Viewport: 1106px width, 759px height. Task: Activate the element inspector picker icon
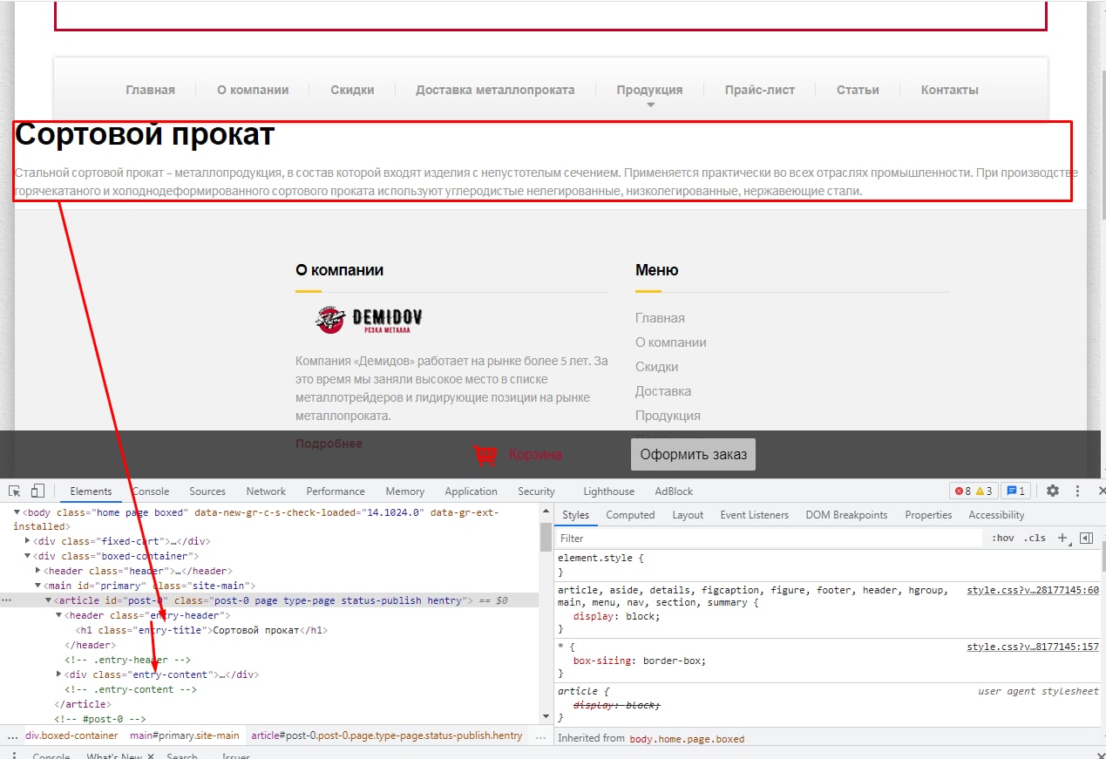pyautogui.click(x=15, y=491)
